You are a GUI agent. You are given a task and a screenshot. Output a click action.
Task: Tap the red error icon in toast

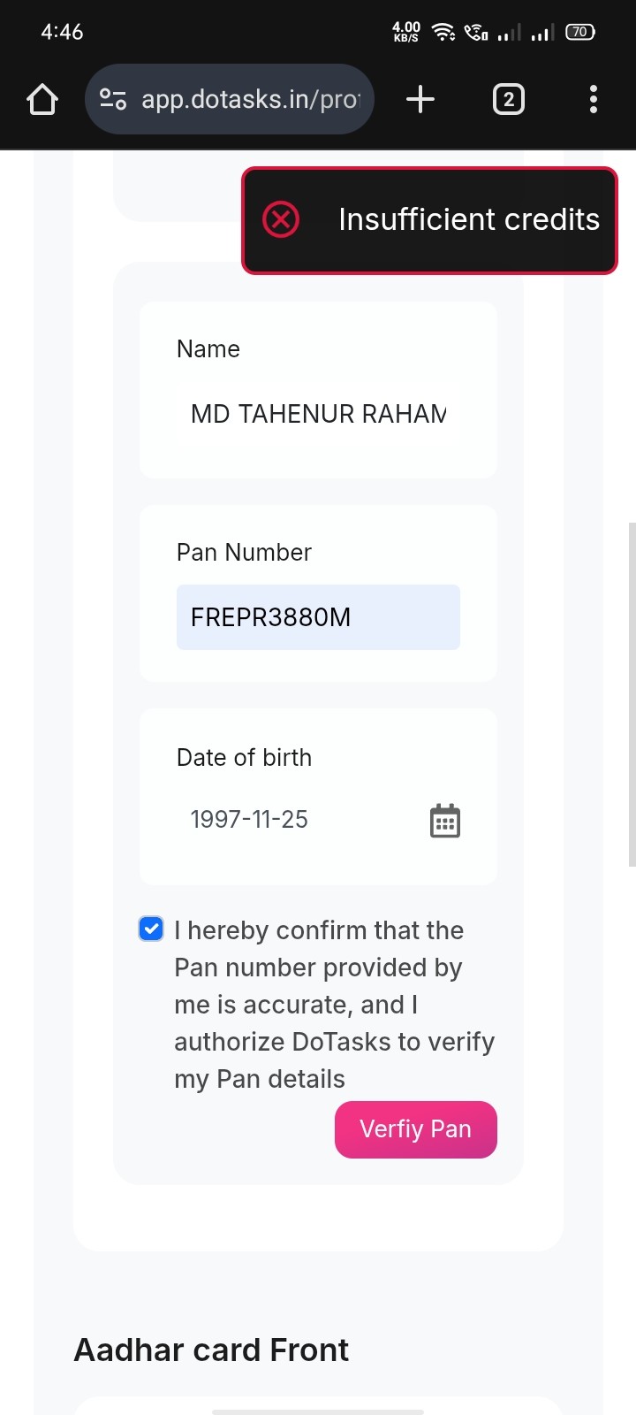281,219
